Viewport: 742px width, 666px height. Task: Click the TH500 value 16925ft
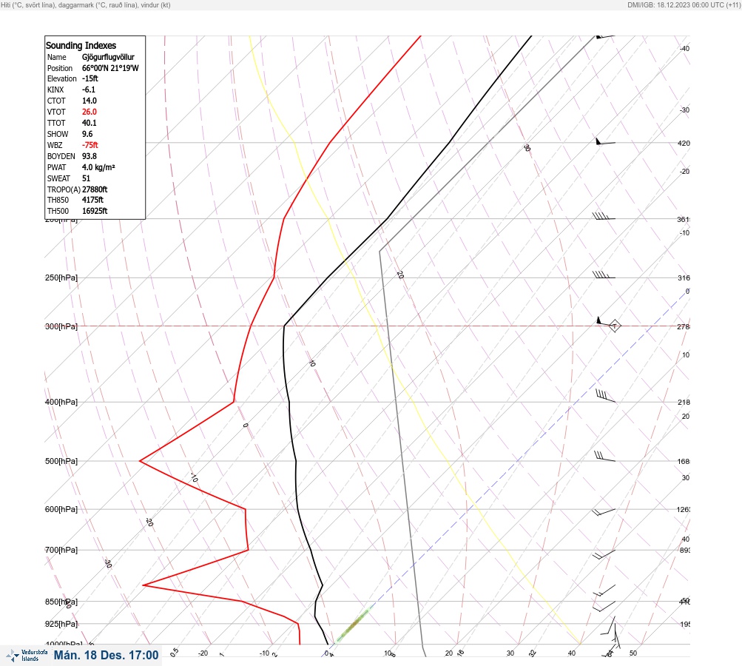click(x=95, y=211)
